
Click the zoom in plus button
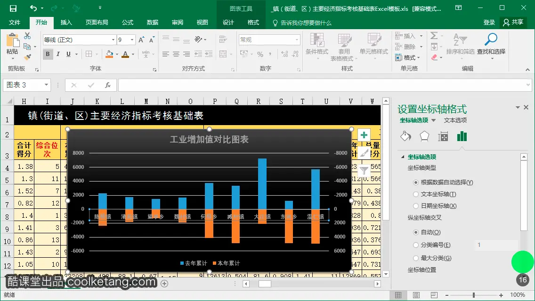501,295
